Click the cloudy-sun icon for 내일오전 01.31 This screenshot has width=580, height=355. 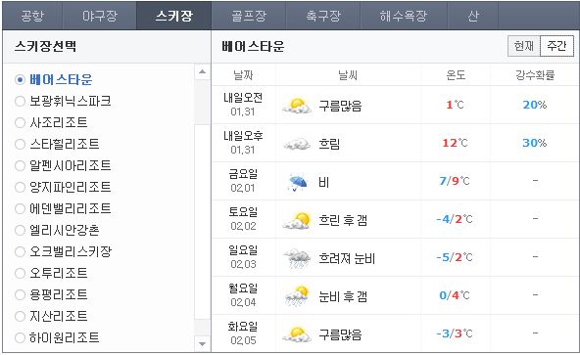tap(297, 106)
